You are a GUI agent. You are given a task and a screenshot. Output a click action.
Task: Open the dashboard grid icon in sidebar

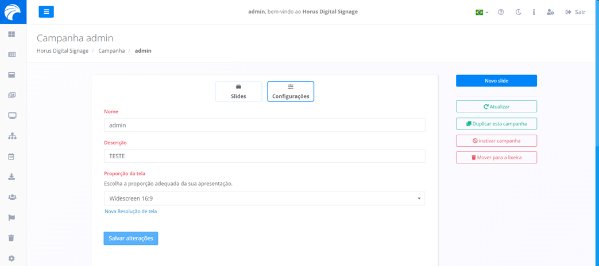tap(11, 34)
